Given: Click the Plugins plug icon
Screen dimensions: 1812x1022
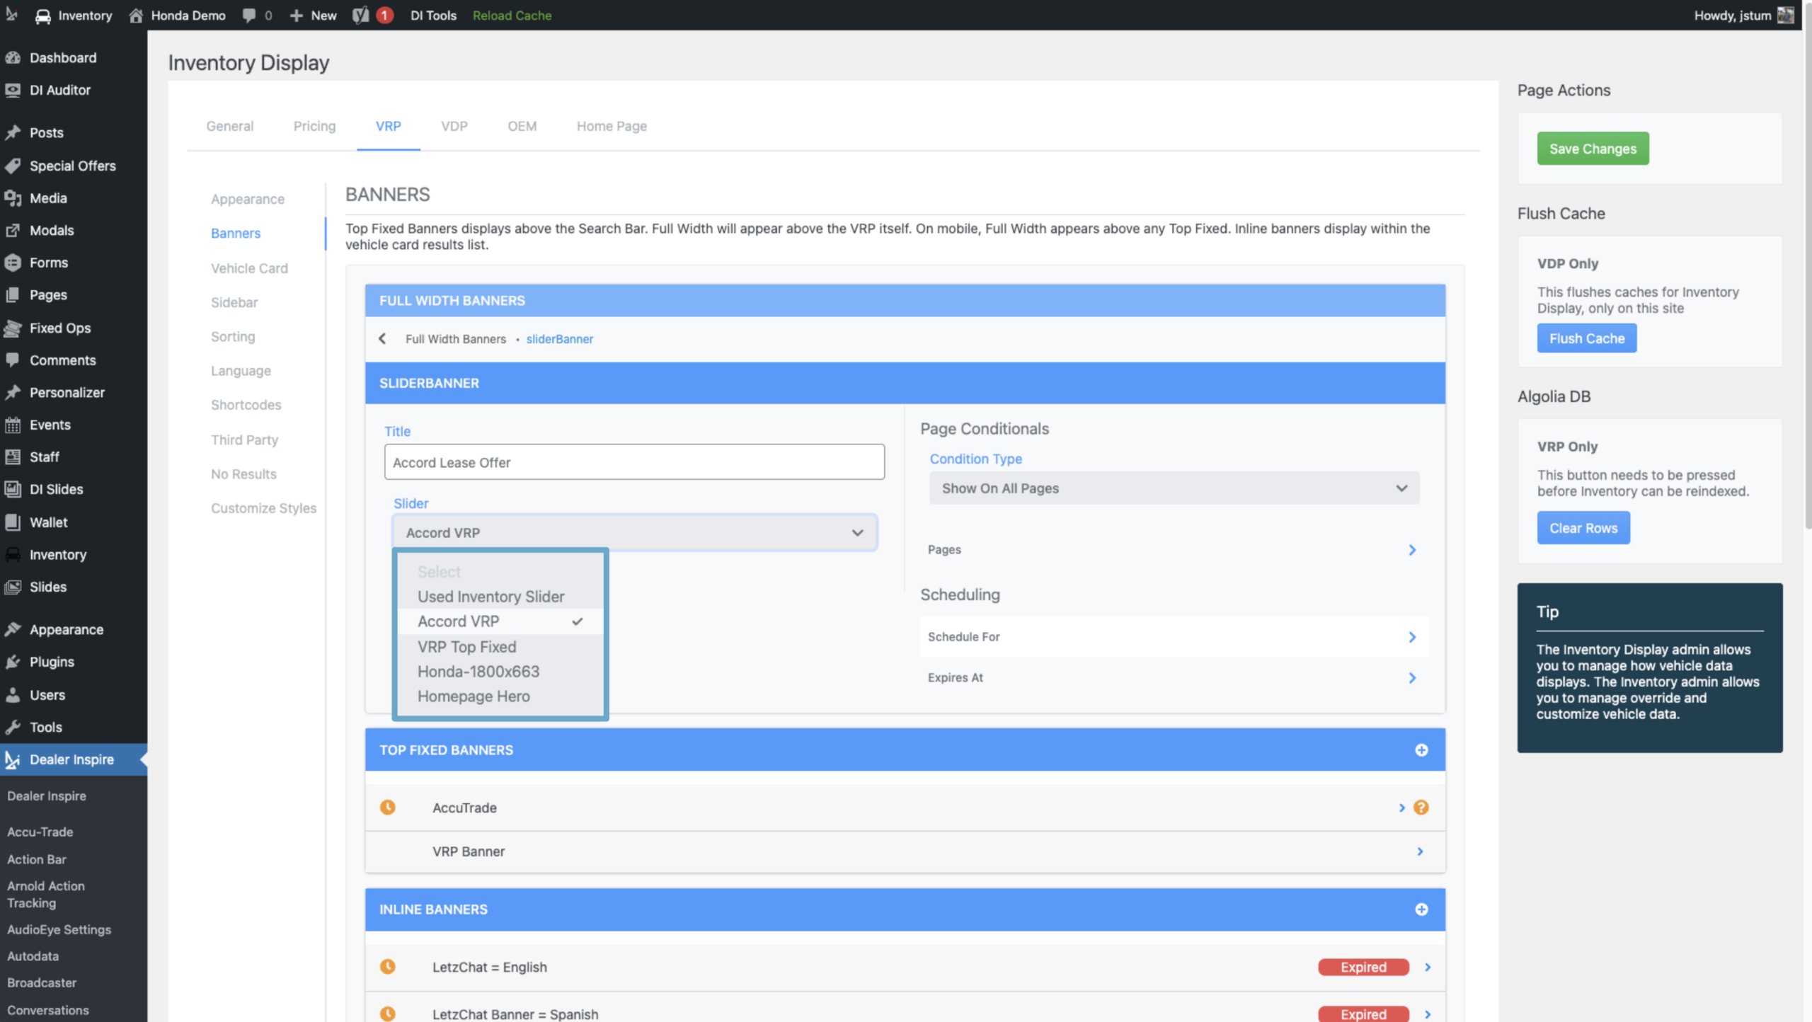Looking at the screenshot, I should [x=13, y=662].
